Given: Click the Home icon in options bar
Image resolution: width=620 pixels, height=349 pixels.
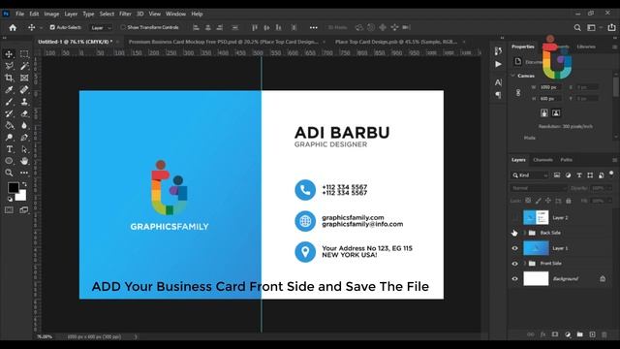Looking at the screenshot, I should tap(13, 27).
